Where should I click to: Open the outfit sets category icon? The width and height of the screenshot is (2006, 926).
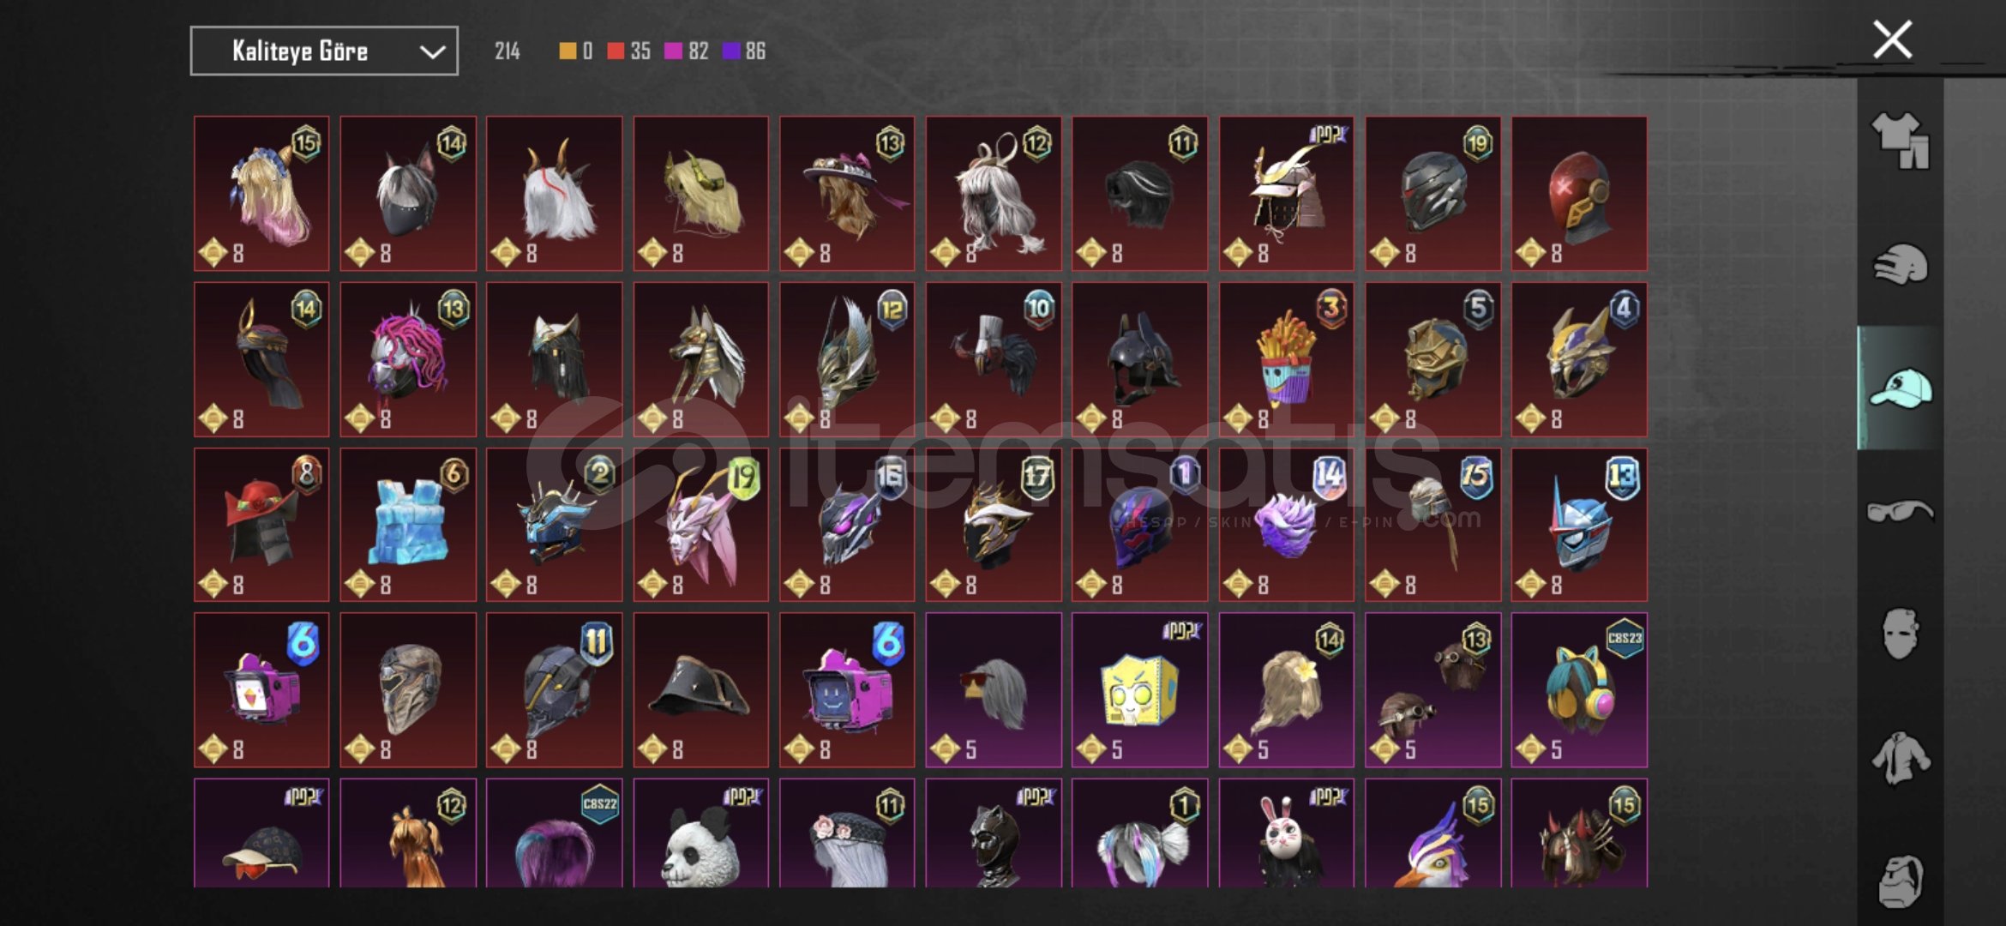pyautogui.click(x=1900, y=140)
